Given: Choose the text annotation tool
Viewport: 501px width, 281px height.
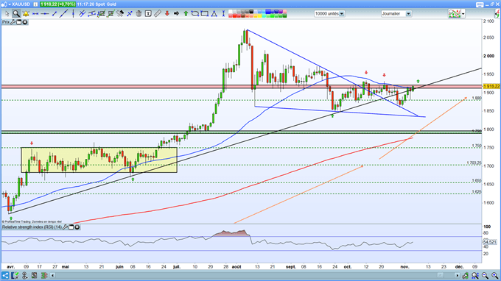Looking at the screenshot, I should [148, 14].
